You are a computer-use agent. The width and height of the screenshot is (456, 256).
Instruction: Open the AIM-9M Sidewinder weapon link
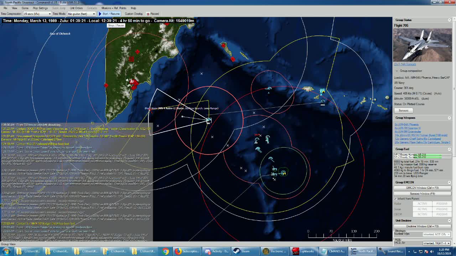click(x=408, y=132)
